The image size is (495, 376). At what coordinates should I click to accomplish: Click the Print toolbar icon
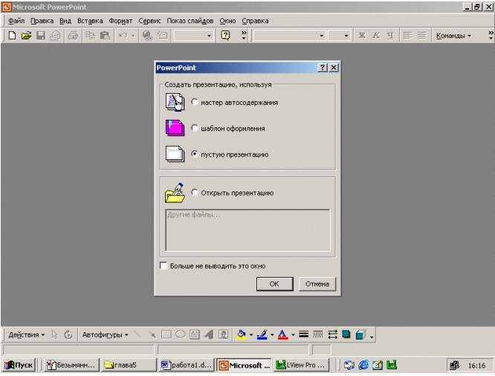pos(73,36)
